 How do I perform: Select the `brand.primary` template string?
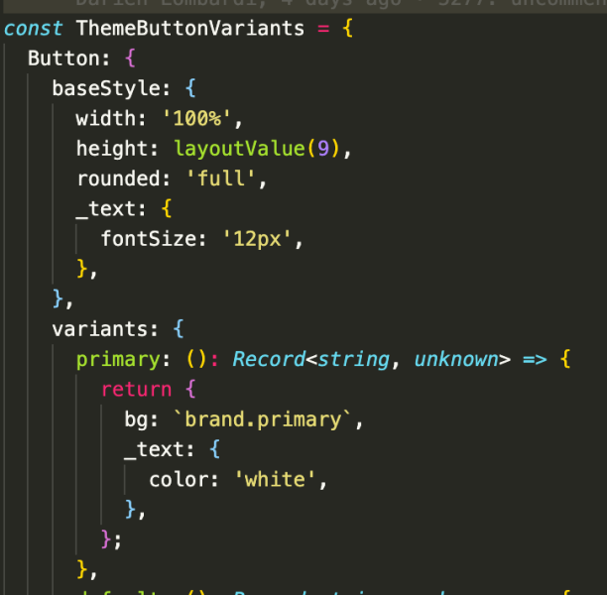[x=263, y=419]
